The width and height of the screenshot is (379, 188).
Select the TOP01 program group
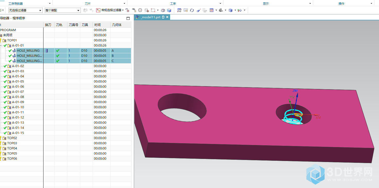coord(12,40)
